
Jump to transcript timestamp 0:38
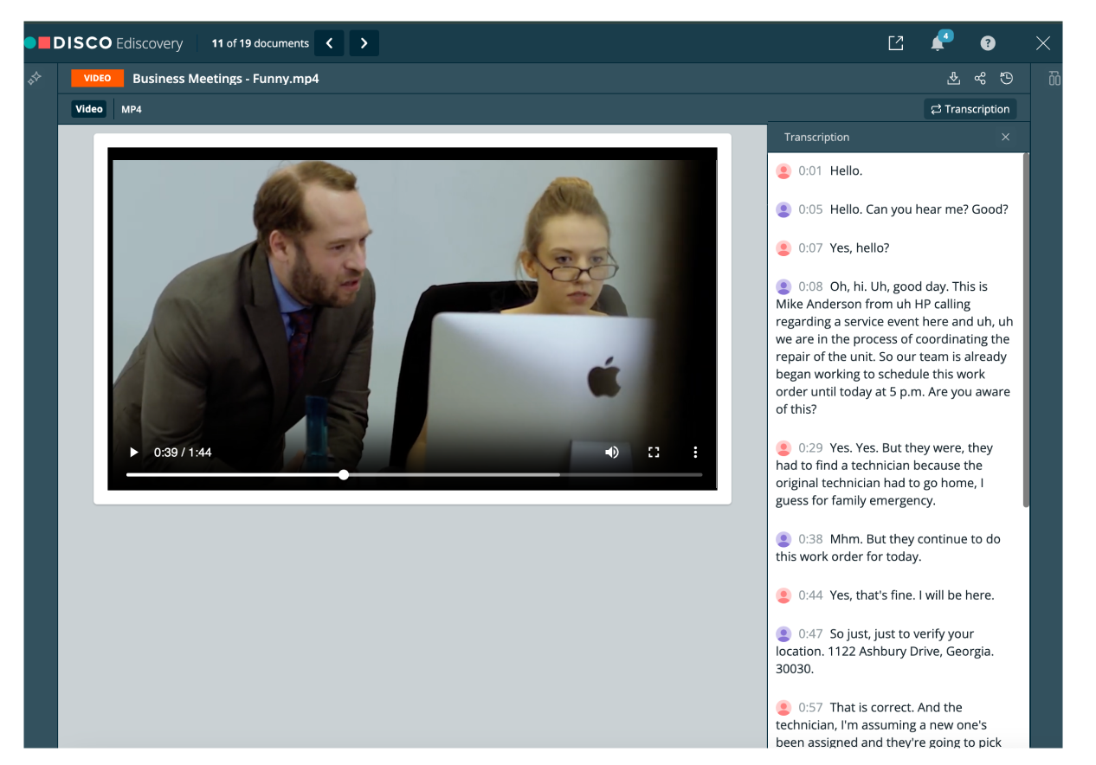coord(810,539)
